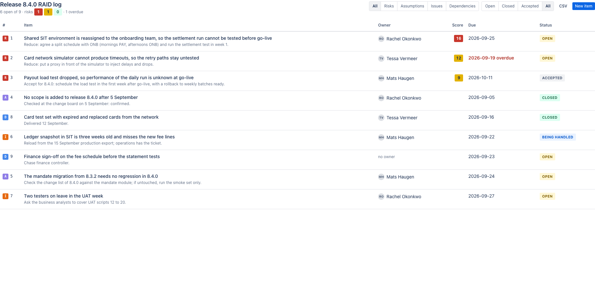Click the D type badge for item 9
This screenshot has height=291, width=595.
point(5,157)
